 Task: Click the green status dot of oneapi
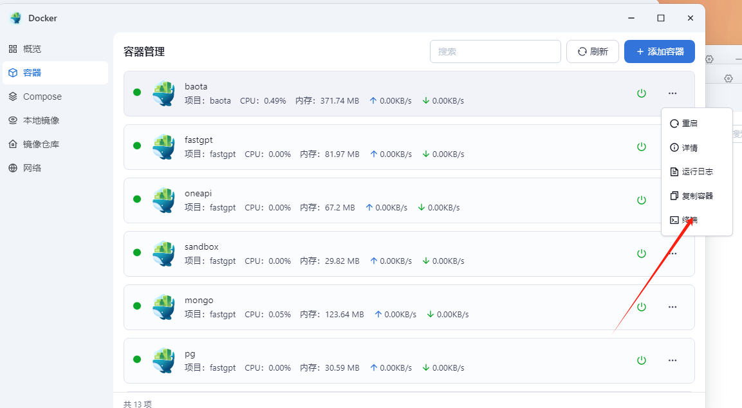[x=137, y=199]
